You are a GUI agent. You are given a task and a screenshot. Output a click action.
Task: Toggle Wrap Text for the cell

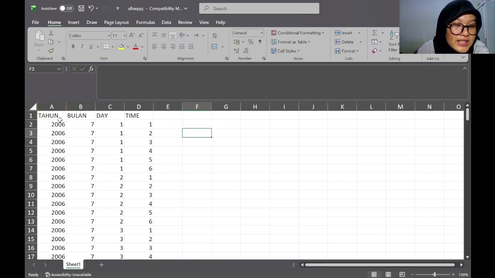pos(215,36)
